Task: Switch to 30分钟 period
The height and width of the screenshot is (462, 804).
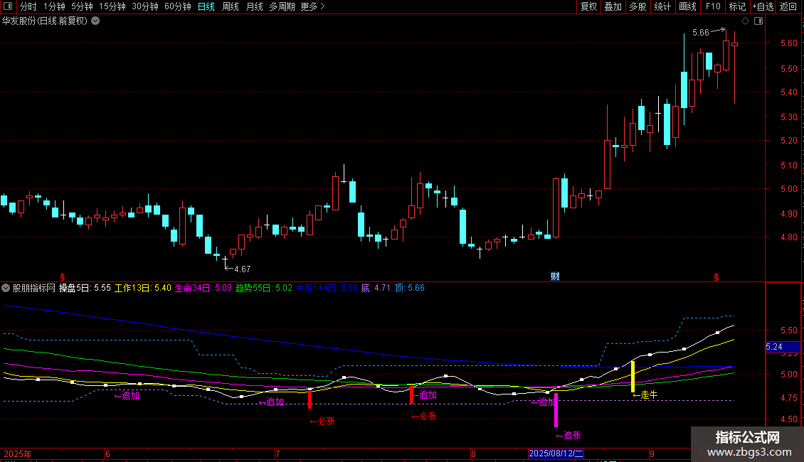Action: pyautogui.click(x=145, y=6)
